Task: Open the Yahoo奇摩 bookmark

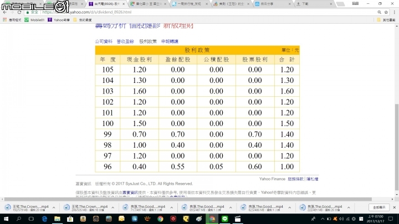Action: coord(59,20)
